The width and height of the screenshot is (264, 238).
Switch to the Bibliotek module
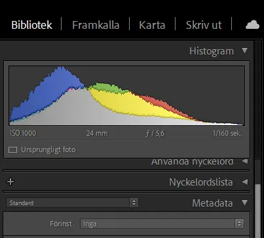pos(32,25)
